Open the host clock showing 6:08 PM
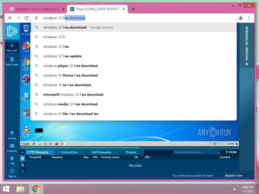The width and height of the screenshot is (259, 194). click(x=248, y=189)
